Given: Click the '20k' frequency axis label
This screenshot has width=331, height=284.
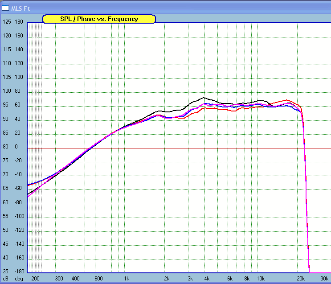Looking at the screenshot, I should pos(301,279).
